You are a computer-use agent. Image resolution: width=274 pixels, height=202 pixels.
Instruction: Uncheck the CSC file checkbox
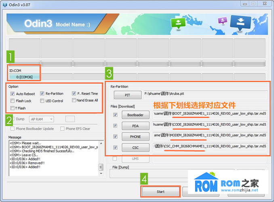pos(115,147)
